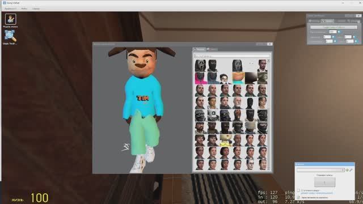The image size is (363, 204).
Task: Pick the masked model with beige hat
Action: coord(251,128)
